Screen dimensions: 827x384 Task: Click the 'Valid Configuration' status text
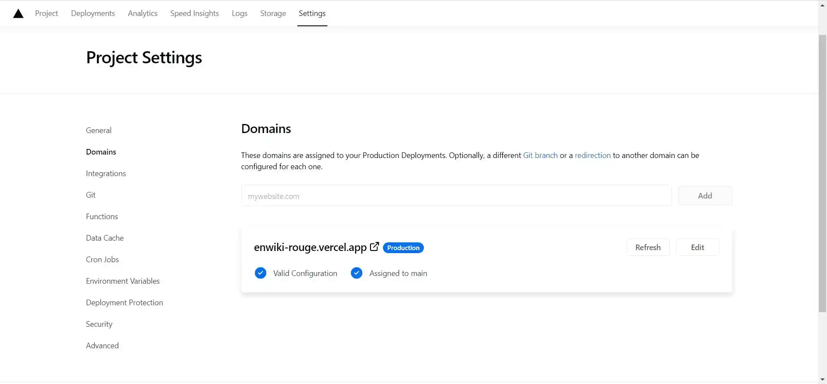pyautogui.click(x=305, y=273)
